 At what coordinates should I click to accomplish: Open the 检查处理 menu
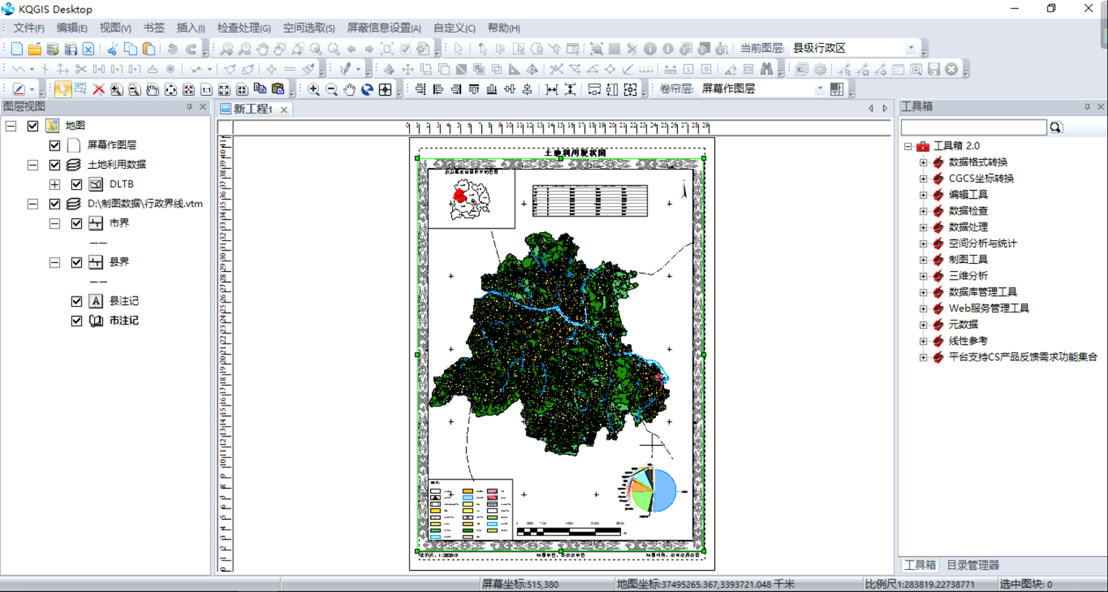244,28
